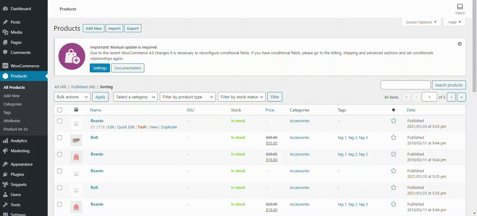Open Filter by product type dropdown
This screenshot has width=477, height=216.
point(188,97)
